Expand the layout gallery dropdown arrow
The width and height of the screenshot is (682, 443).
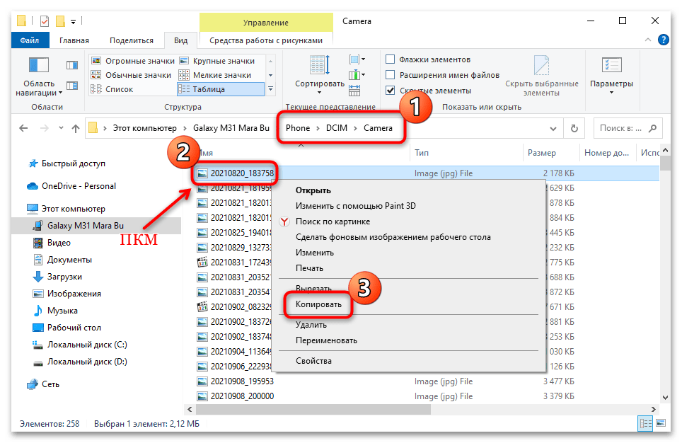[x=270, y=89]
